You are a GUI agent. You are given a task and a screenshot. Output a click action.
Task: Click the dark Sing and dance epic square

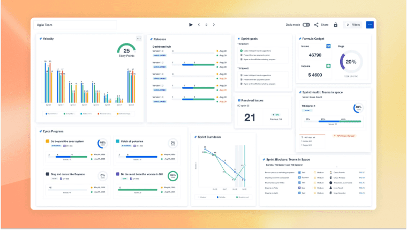tap(48, 174)
